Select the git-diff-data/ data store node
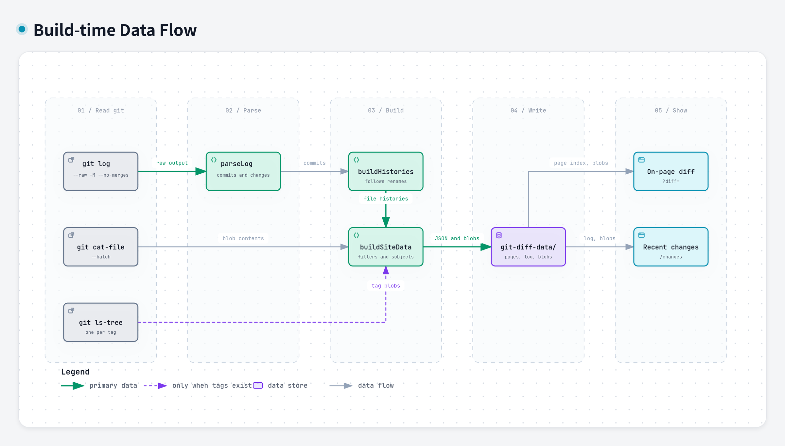Image resolution: width=785 pixels, height=446 pixels. pyautogui.click(x=529, y=247)
